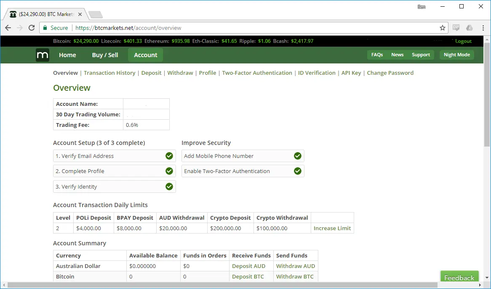Open the Feedback button
The height and width of the screenshot is (289, 491).
459,277
